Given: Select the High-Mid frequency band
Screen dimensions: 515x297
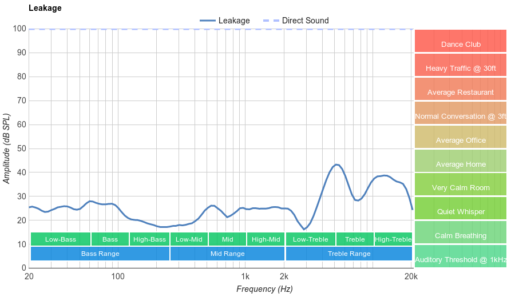Looking at the screenshot, I should tap(266, 239).
